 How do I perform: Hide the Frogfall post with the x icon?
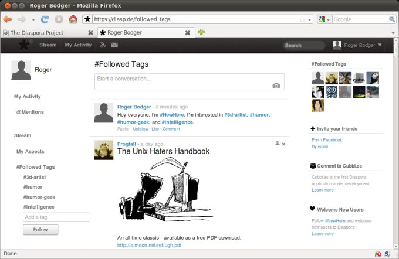283,144
